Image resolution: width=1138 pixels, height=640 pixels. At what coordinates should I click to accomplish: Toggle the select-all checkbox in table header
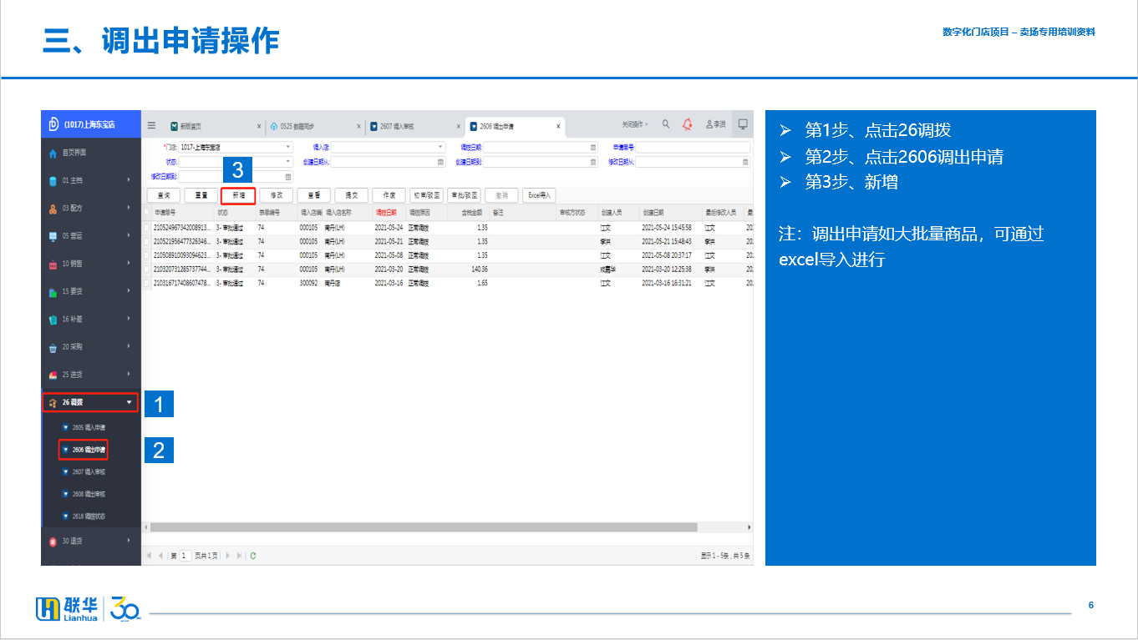coord(147,213)
